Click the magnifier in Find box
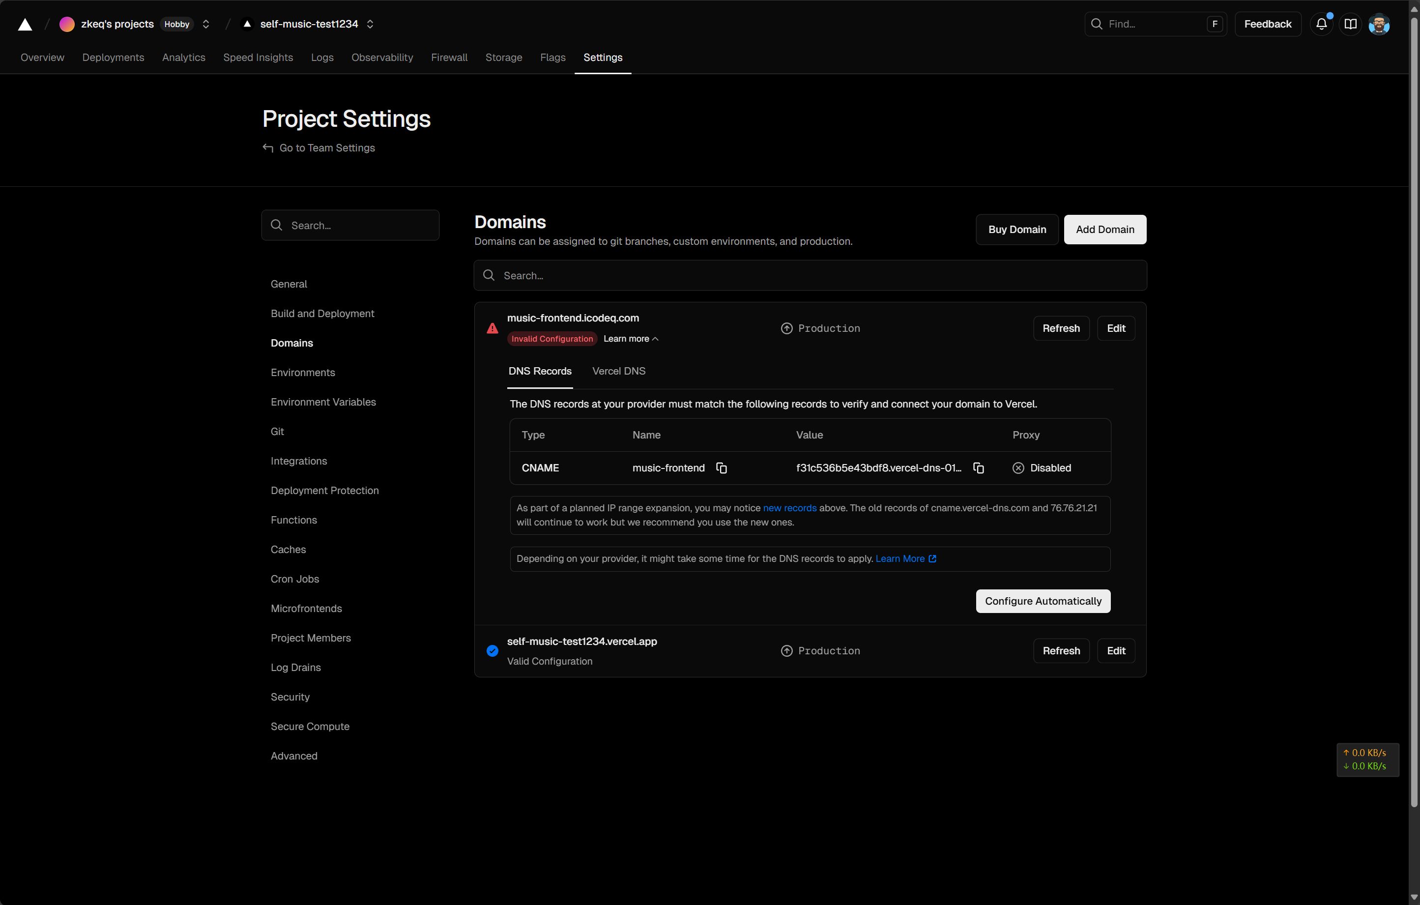Screen dimensions: 1420x905 (x=1096, y=24)
